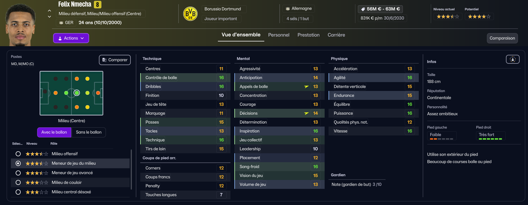Select the highlighted central midfield position dot
The width and height of the screenshot is (528, 205).
(77, 93)
